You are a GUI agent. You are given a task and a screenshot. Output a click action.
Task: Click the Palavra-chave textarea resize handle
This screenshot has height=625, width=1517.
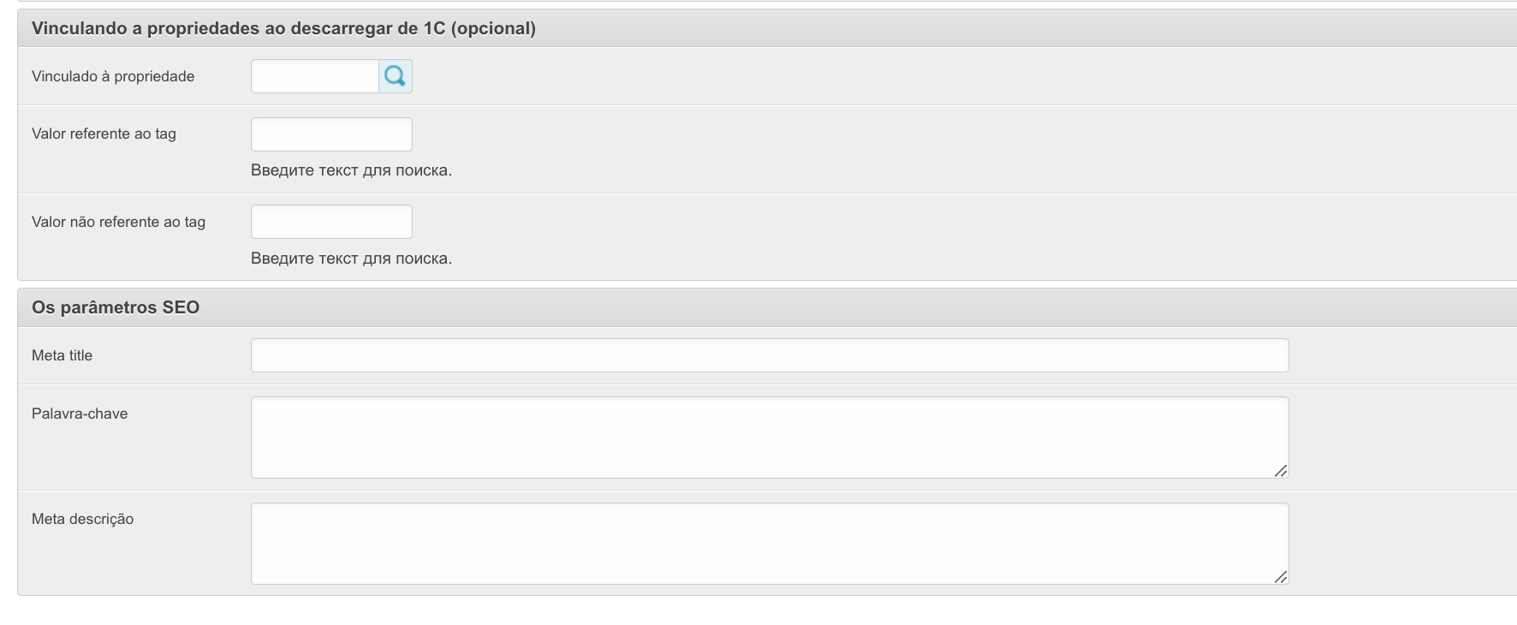click(1280, 470)
